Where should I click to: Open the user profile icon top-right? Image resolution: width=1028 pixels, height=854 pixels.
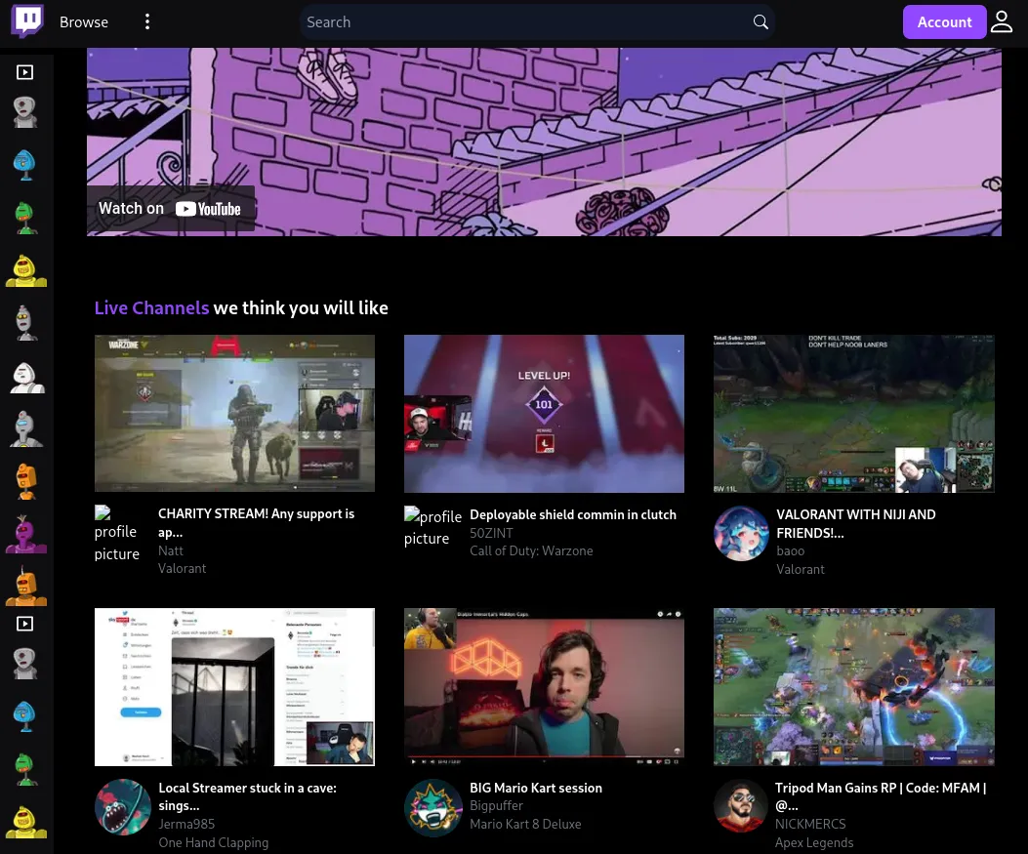coord(1002,21)
